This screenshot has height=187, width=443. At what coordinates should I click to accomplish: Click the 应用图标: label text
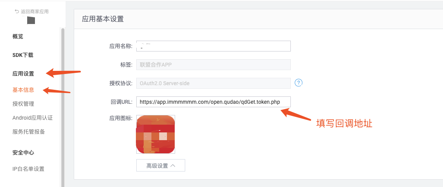pos(121,118)
